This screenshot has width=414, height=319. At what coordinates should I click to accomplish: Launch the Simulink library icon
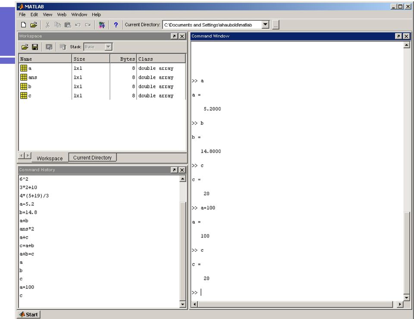click(x=102, y=25)
